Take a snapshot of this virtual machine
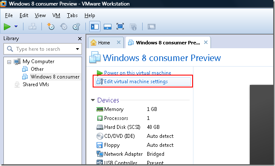 51,26
